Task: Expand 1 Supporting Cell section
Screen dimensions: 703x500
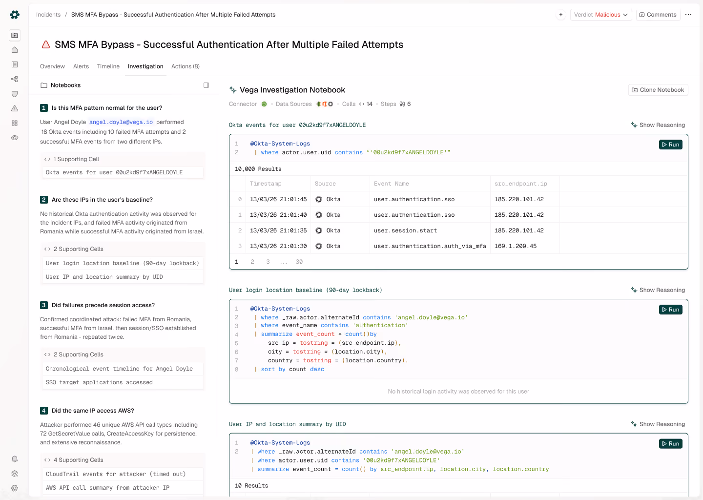Action: pos(123,159)
